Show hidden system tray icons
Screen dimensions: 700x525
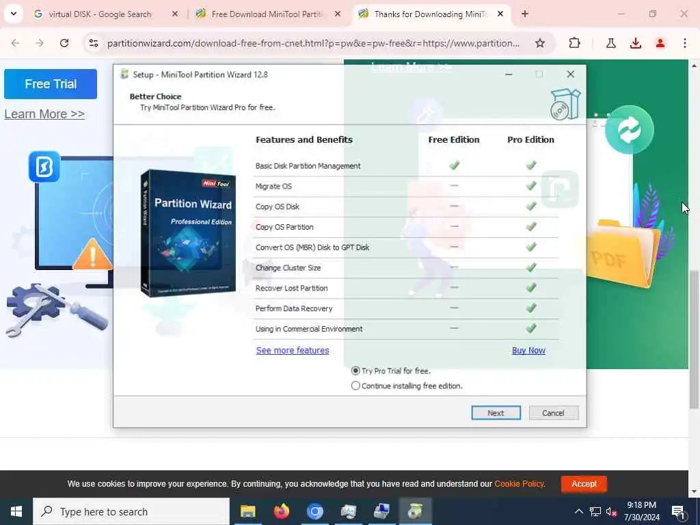click(x=578, y=511)
